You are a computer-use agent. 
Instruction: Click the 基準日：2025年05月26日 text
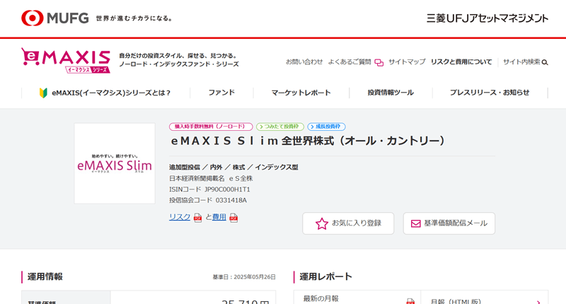tap(244, 277)
